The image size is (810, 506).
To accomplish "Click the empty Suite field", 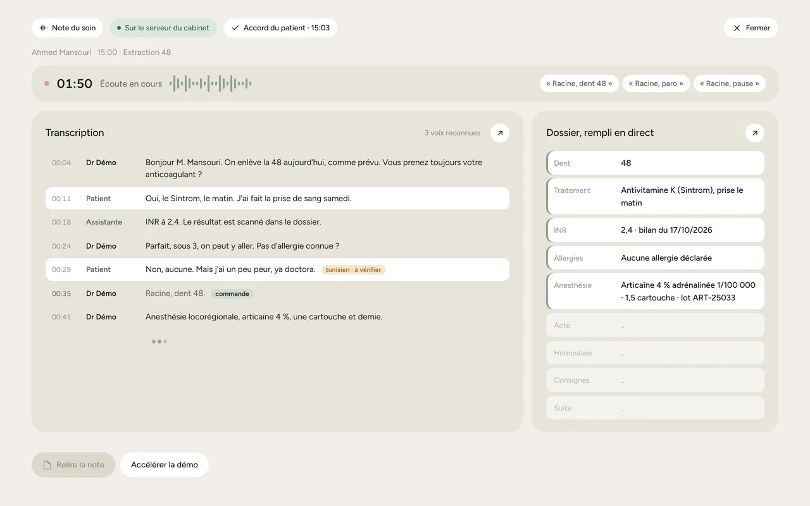I will click(655, 408).
